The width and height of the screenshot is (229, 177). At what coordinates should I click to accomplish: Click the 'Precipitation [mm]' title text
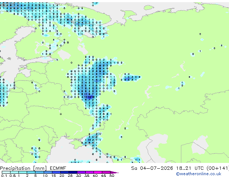(x=23, y=168)
